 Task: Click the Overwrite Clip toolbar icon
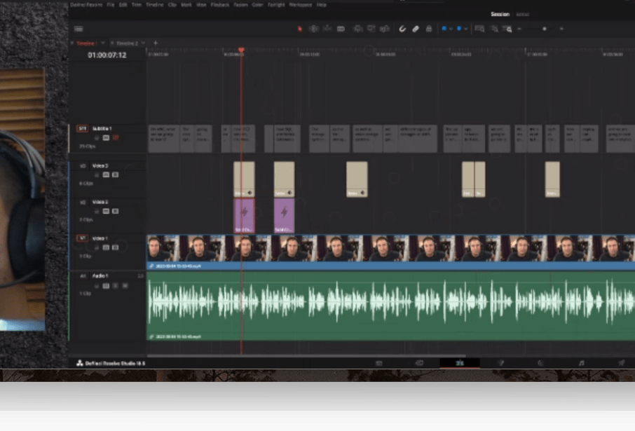[371, 29]
